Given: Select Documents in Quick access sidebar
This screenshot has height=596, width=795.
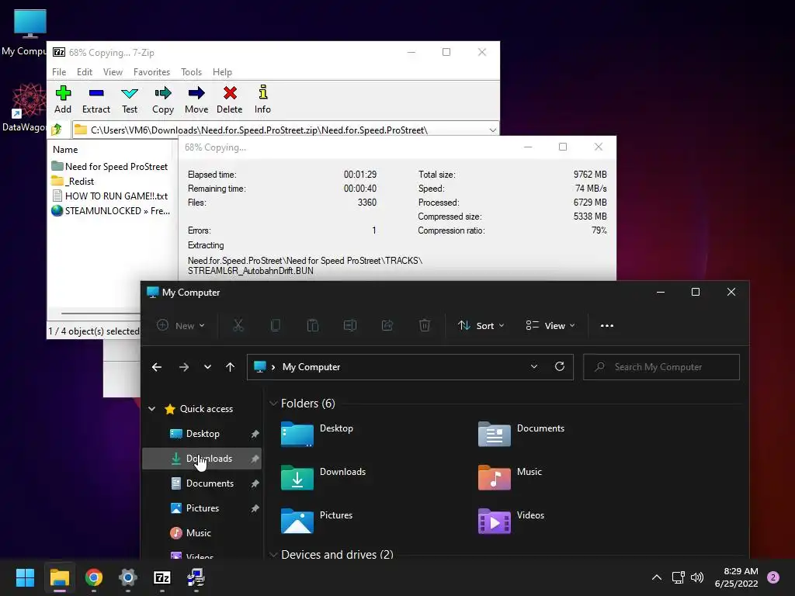Looking at the screenshot, I should 203,483.
